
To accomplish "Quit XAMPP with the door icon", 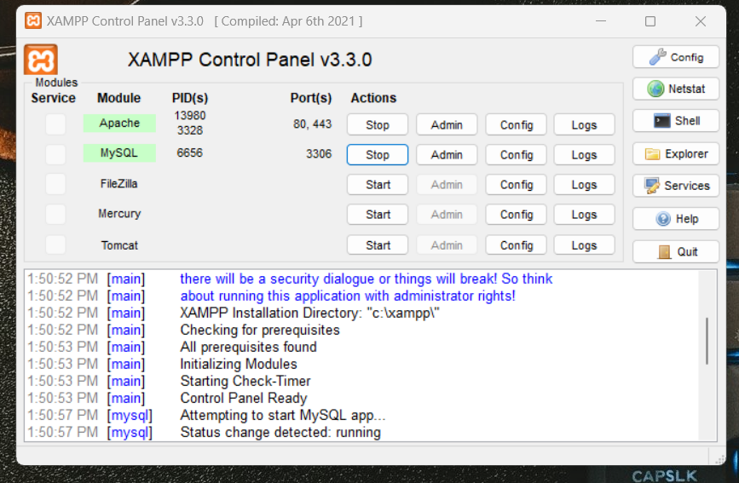I will (676, 251).
